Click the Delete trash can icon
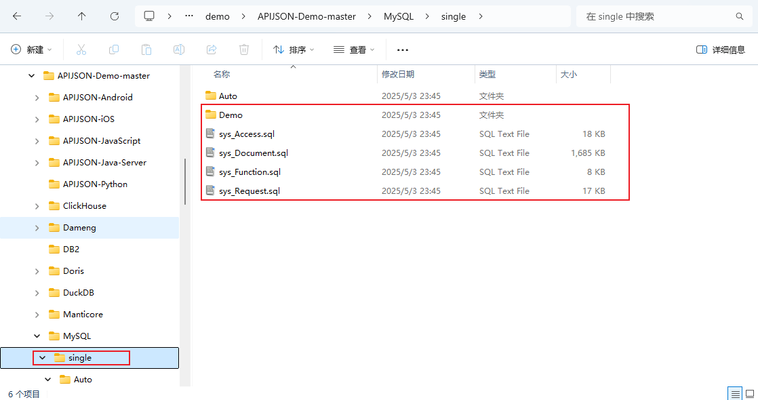Viewport: 758px width, 400px height. pyautogui.click(x=244, y=49)
